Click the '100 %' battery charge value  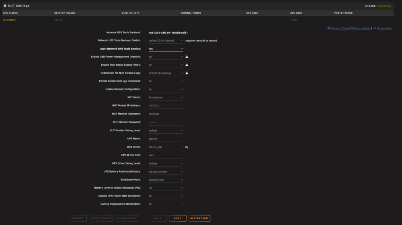[58, 20]
